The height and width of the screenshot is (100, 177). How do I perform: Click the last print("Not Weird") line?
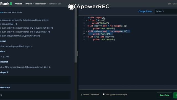[104, 39]
